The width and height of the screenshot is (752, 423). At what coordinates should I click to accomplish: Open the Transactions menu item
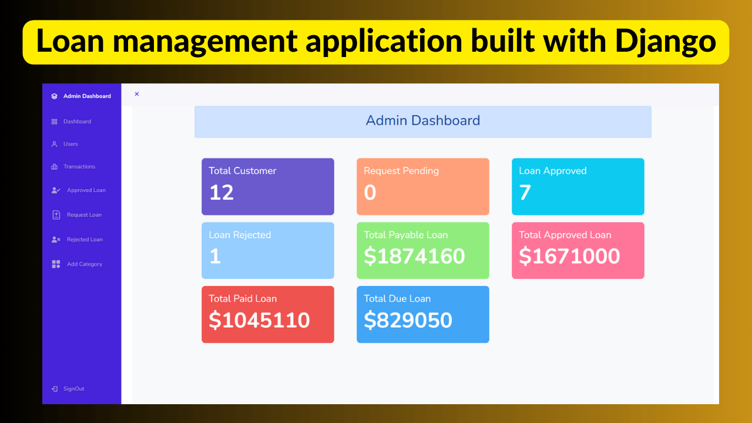click(79, 167)
